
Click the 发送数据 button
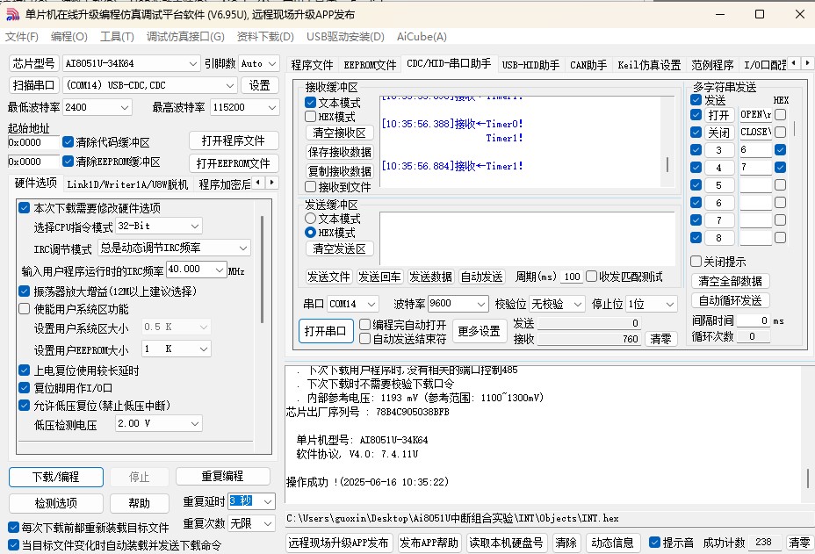coord(431,277)
